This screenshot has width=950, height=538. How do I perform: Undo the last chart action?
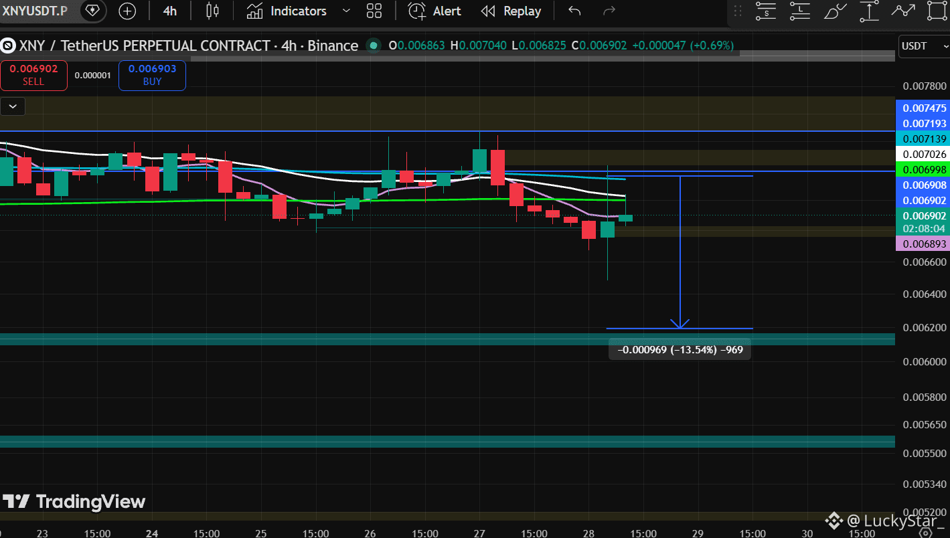click(x=574, y=11)
